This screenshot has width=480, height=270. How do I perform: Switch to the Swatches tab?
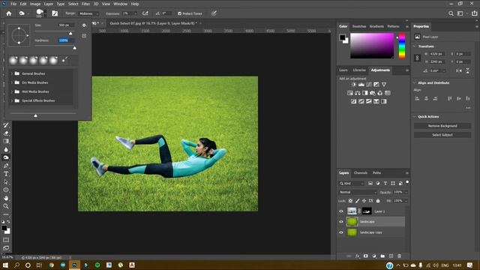[359, 26]
